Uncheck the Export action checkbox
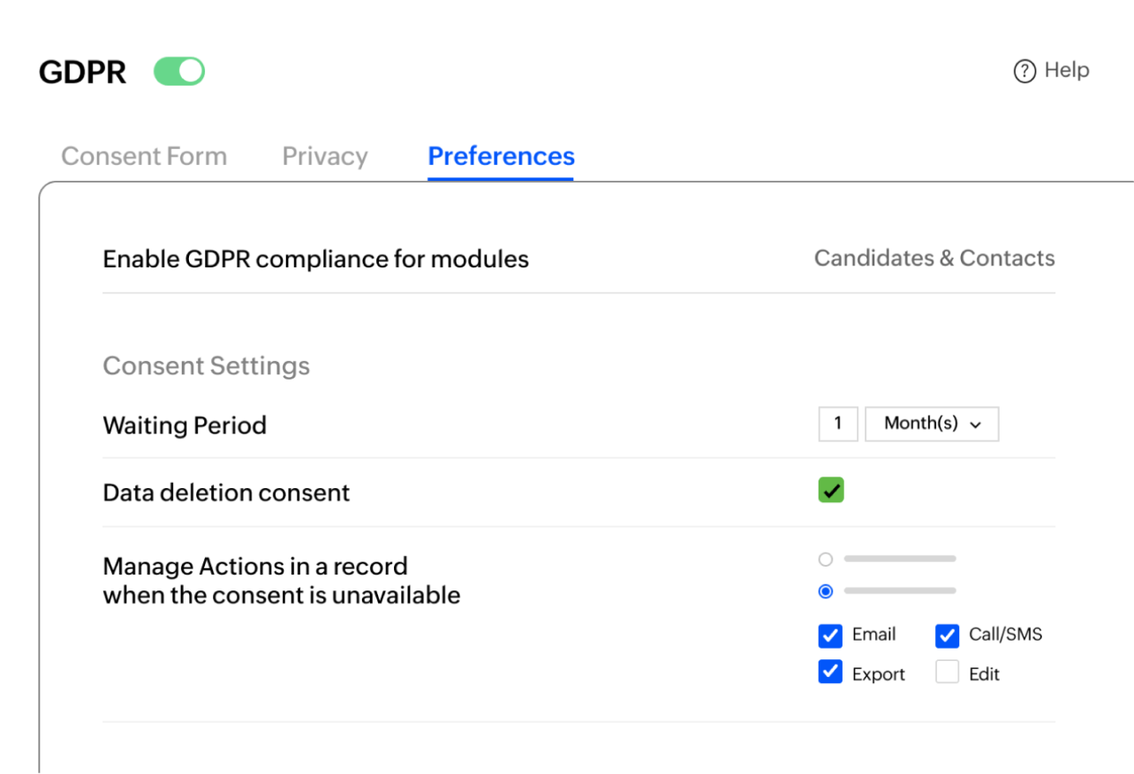The height and width of the screenshot is (774, 1134). (x=830, y=673)
